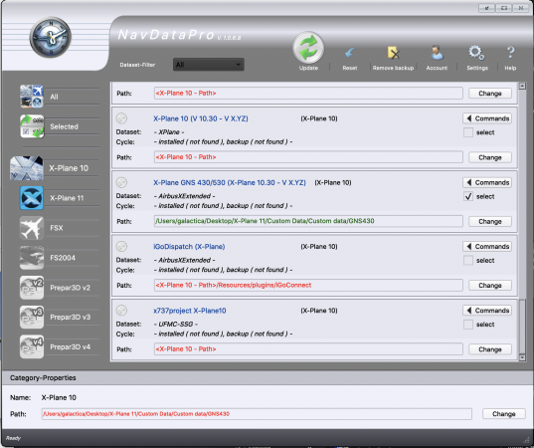
Task: Open the x737project X-Plane10 title link
Action: coord(190,311)
